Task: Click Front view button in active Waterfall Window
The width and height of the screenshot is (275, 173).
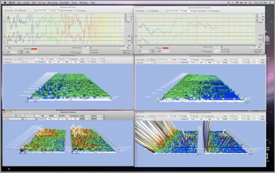Action: click(x=50, y=119)
